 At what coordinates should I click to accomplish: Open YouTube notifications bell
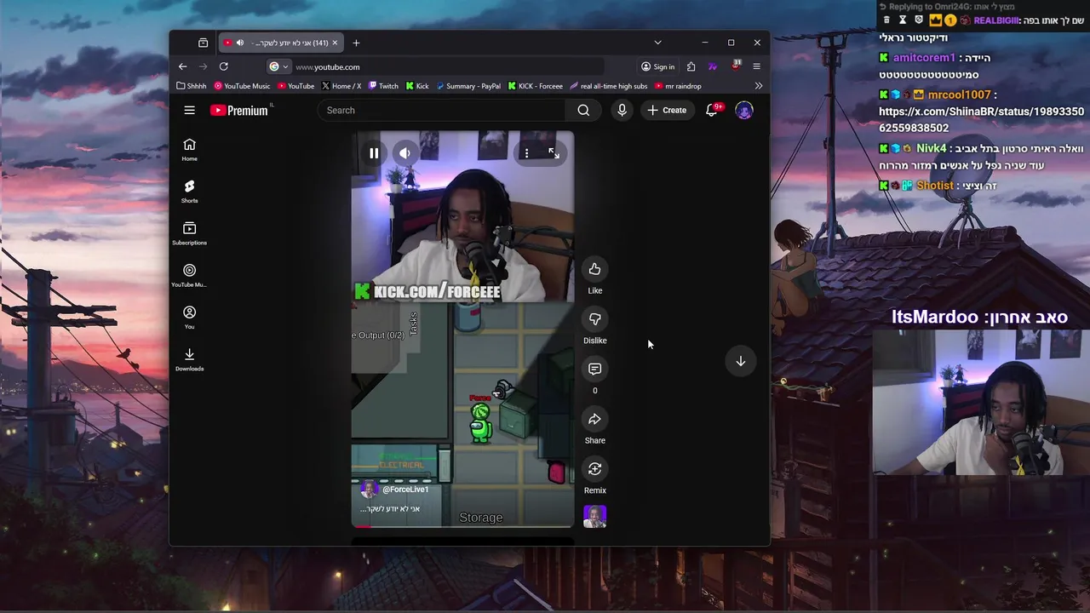point(712,110)
